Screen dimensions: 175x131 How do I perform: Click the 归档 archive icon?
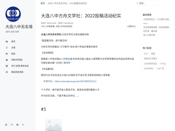click(7, 60)
